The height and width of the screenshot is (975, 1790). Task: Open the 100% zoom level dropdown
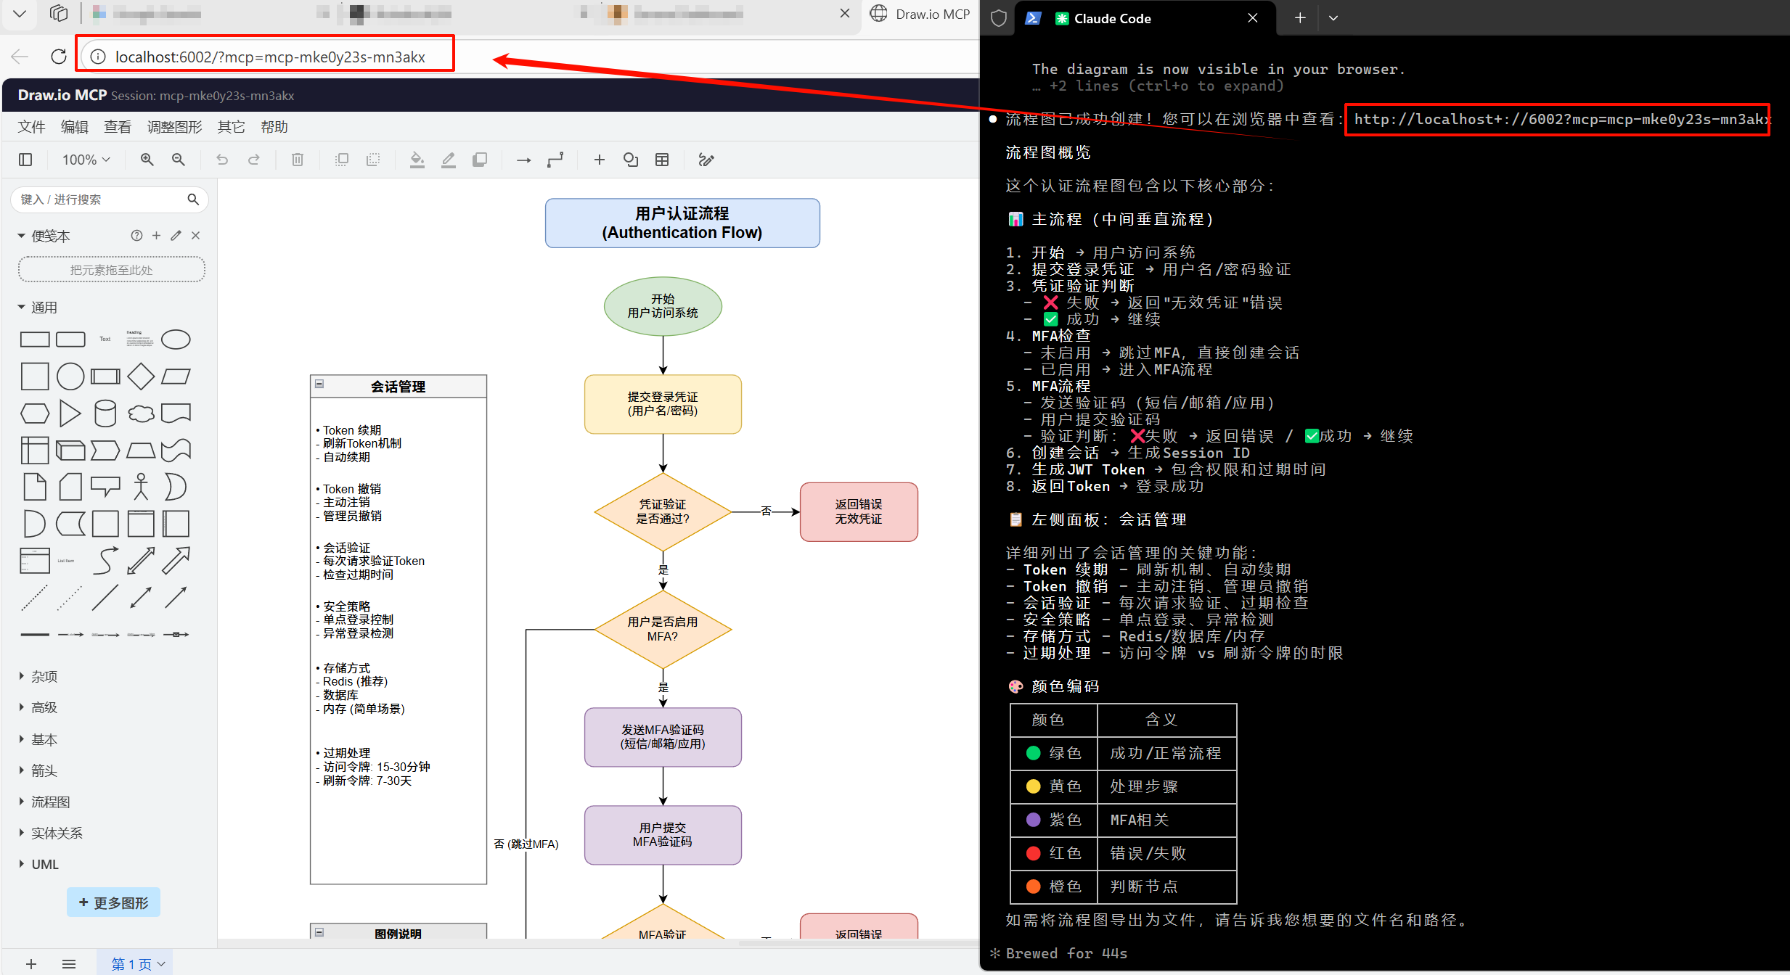[85, 160]
